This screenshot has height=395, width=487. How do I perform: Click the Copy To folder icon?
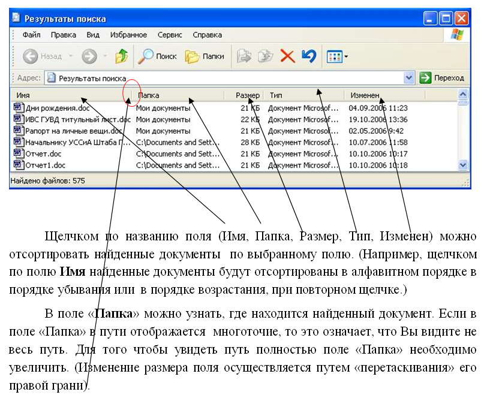point(265,56)
